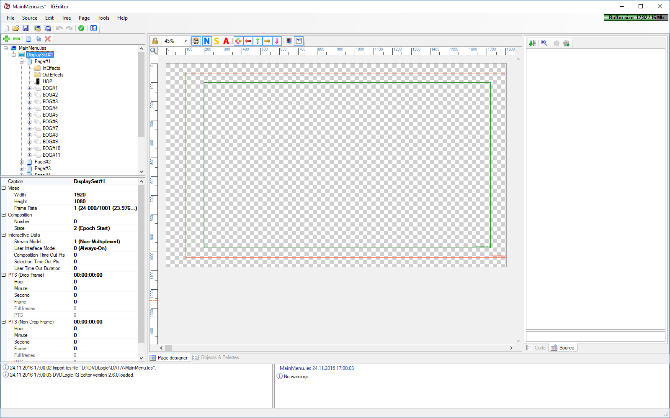Toggle the orange S state button
This screenshot has height=418, width=670.
216,41
